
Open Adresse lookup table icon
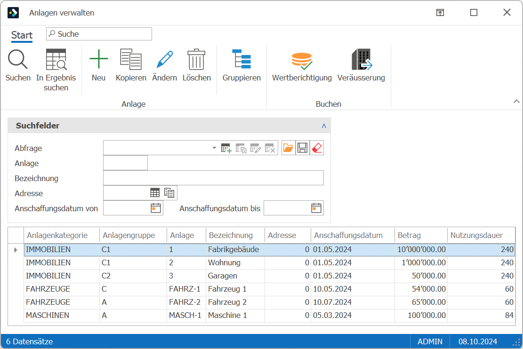pos(155,193)
